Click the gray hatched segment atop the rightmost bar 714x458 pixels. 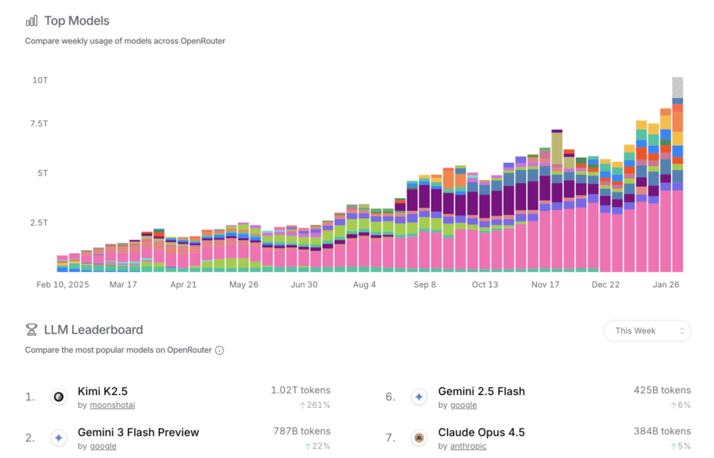tap(678, 87)
